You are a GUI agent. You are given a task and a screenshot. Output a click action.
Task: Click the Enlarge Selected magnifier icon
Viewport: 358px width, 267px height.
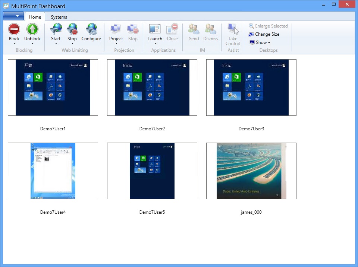pyautogui.click(x=251, y=26)
